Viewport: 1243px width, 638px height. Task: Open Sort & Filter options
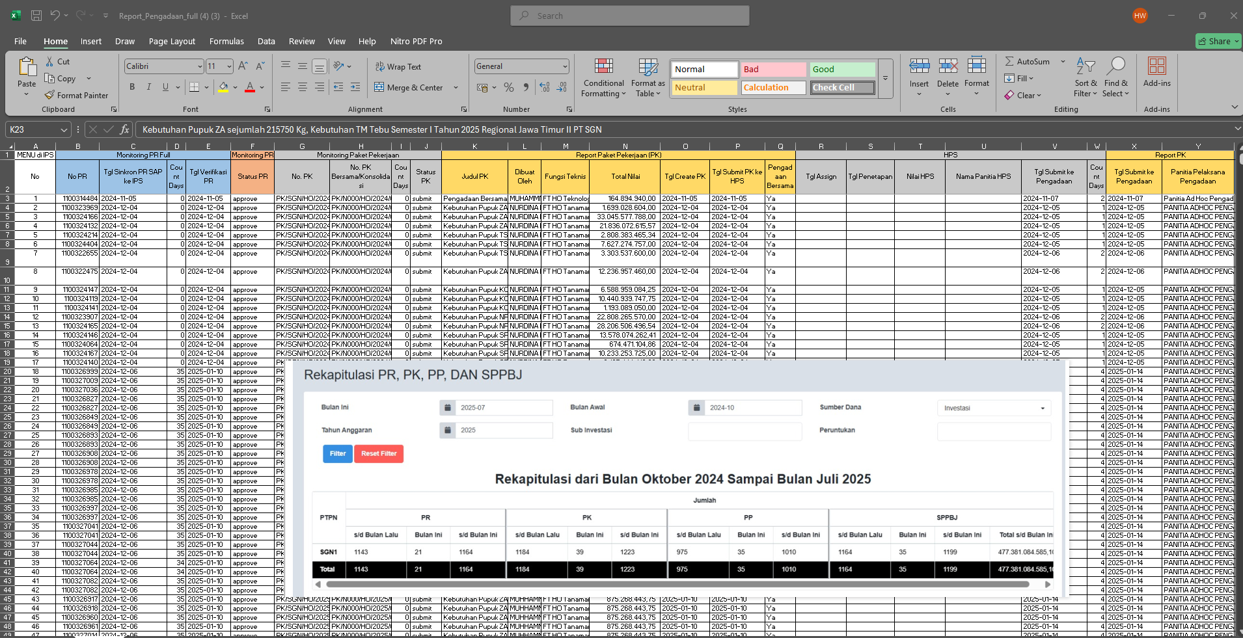tap(1085, 78)
